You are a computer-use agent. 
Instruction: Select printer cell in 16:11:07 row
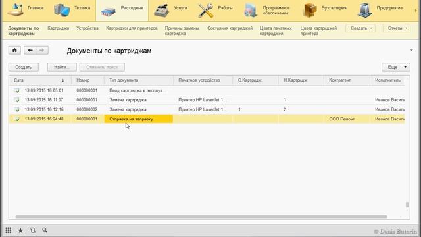click(203, 100)
